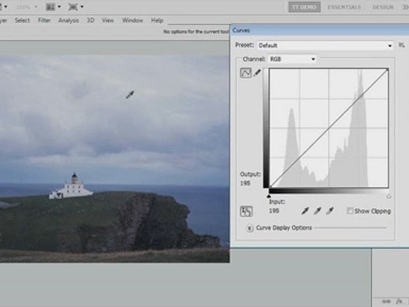Open the Channel dropdown showing RGB

pos(292,59)
